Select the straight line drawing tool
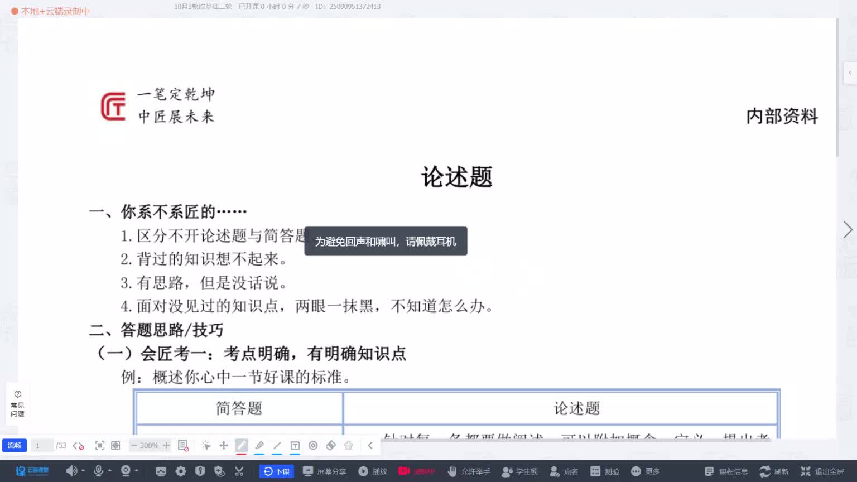Image resolution: width=857 pixels, height=482 pixels. pyautogui.click(x=277, y=445)
